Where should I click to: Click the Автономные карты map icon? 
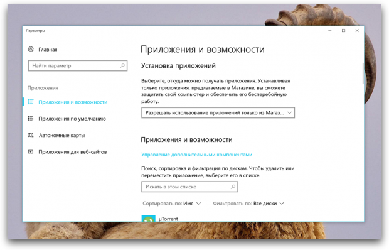(x=31, y=135)
